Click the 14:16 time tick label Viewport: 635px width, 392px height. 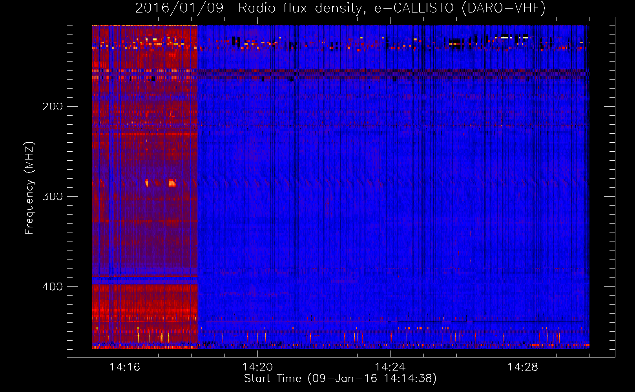125,367
